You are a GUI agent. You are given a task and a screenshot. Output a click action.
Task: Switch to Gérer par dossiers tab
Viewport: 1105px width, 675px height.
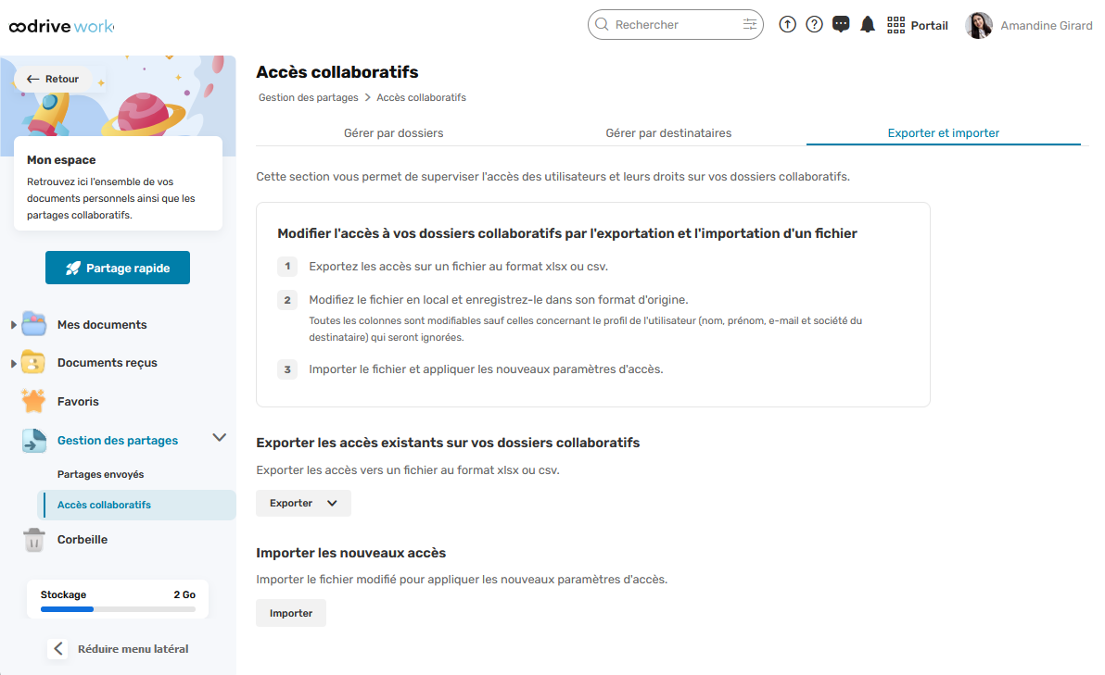click(x=393, y=133)
